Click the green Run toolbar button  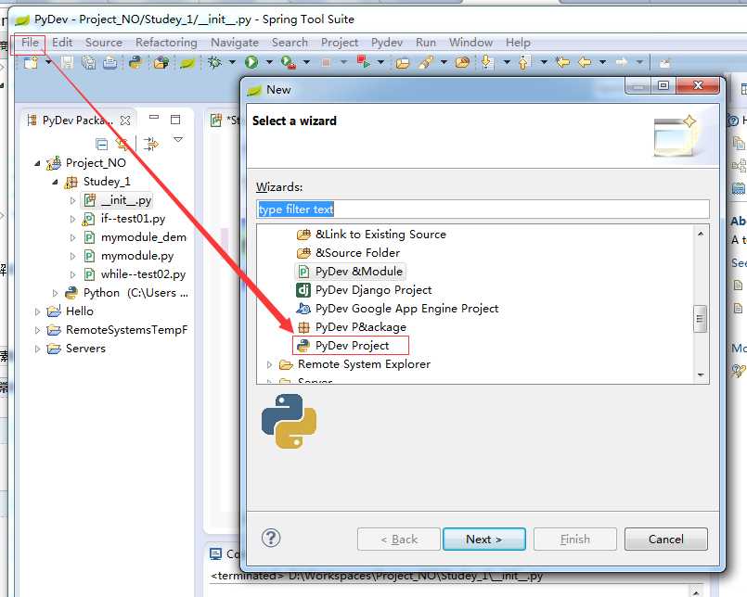(x=251, y=62)
